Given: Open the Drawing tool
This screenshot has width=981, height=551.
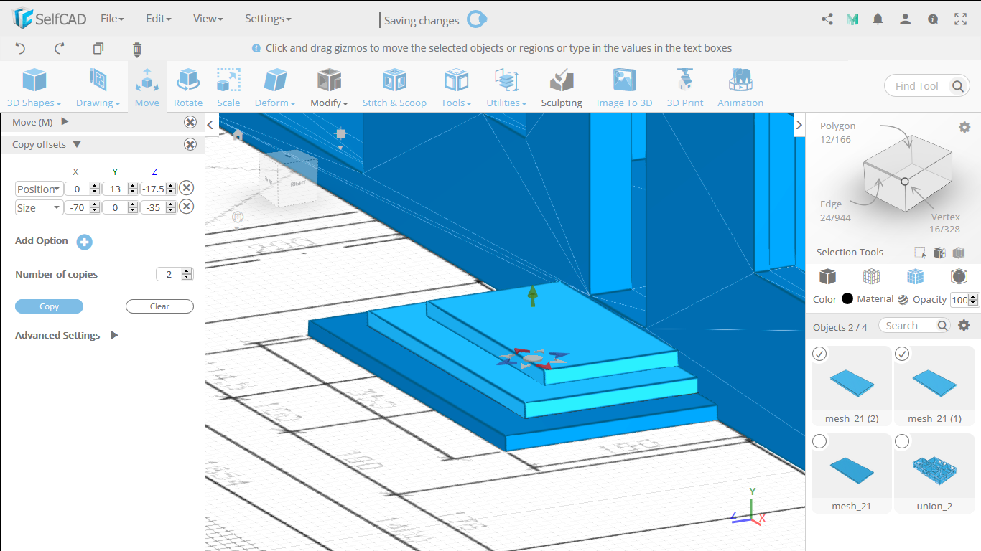Looking at the screenshot, I should tap(98, 88).
